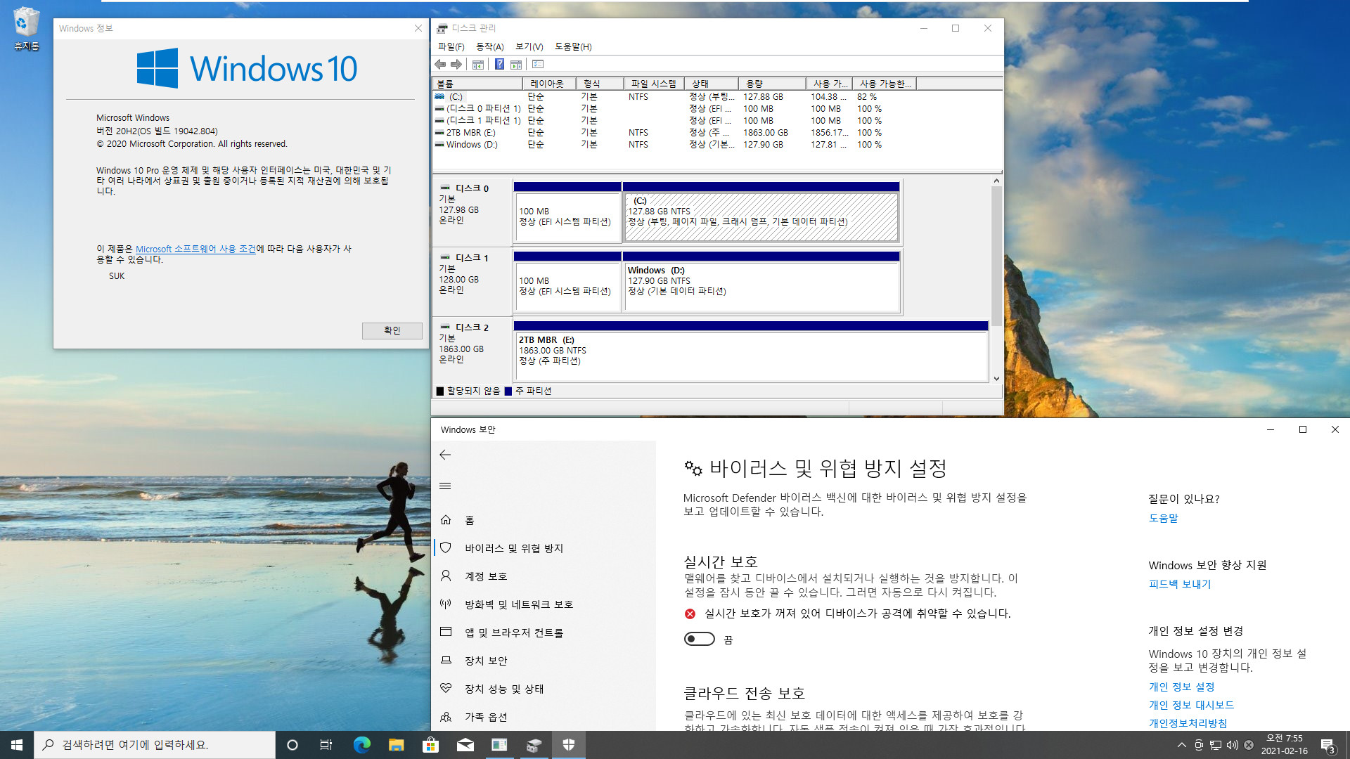The image size is (1350, 759).
Task: Select Home in Windows Security sidebar
Action: (x=544, y=520)
